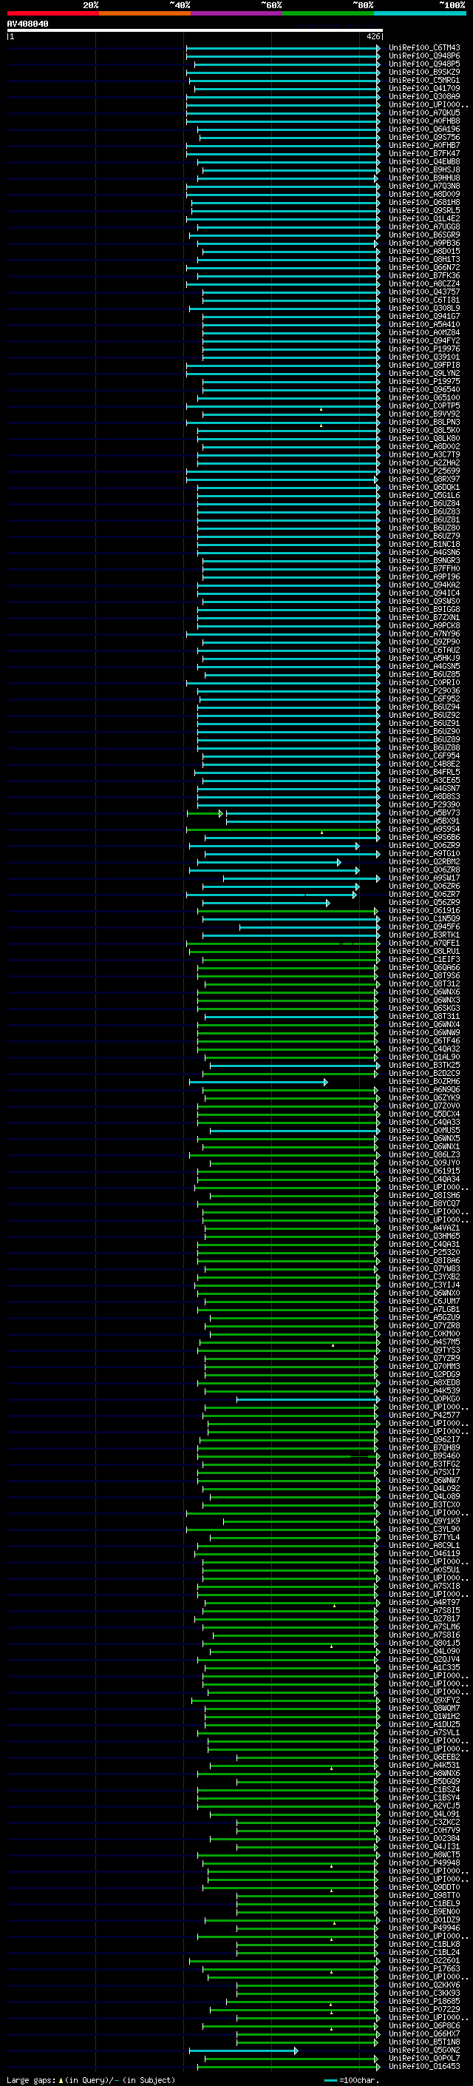This screenshot has width=473, height=2086.
Task: Select hit label UniRef100_Q4EWB8
Action: click(x=424, y=161)
